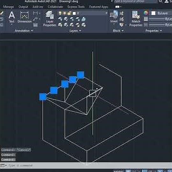This screenshot has width=172, height=172.
Task: Click the layer Off tool icon
Action: (60, 19)
